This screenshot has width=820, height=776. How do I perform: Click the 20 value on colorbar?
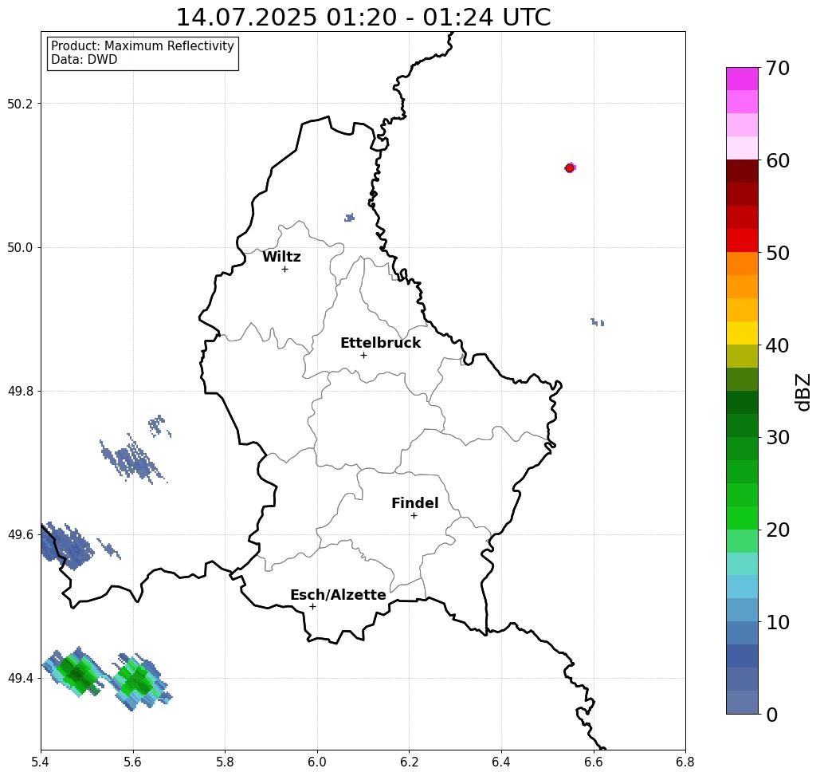pyautogui.click(x=777, y=530)
